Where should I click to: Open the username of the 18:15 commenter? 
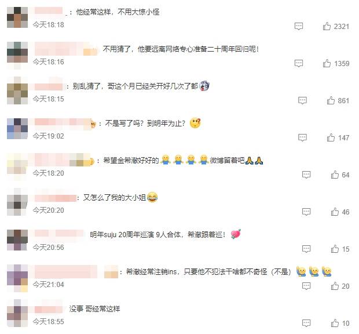pos(49,86)
